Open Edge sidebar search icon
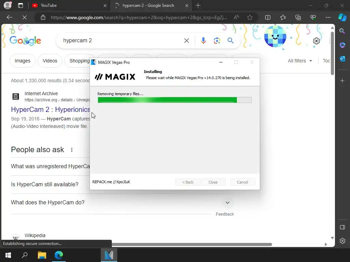Viewport: 350px width, 262px height. click(x=342, y=31)
